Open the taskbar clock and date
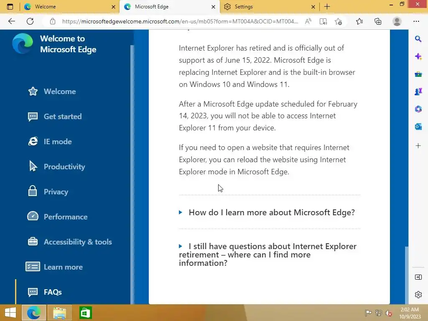 tap(410, 313)
